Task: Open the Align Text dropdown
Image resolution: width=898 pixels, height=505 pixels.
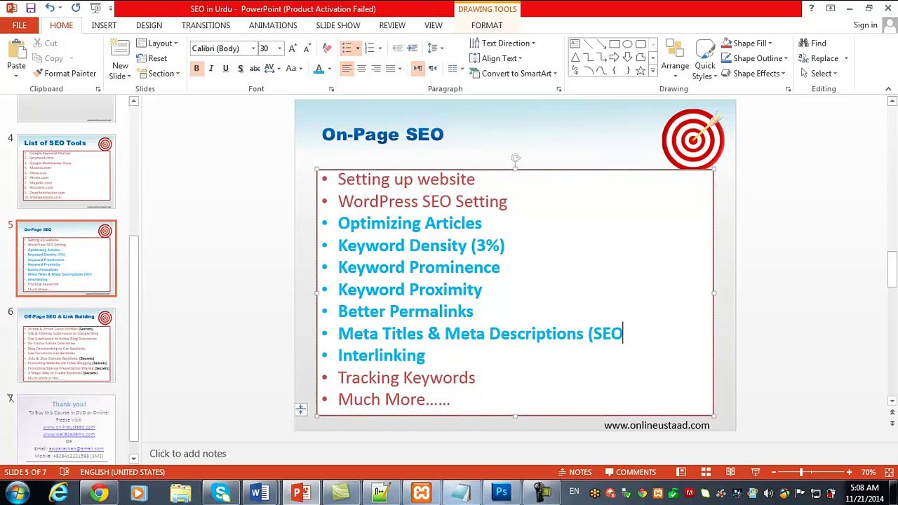Action: click(496, 59)
